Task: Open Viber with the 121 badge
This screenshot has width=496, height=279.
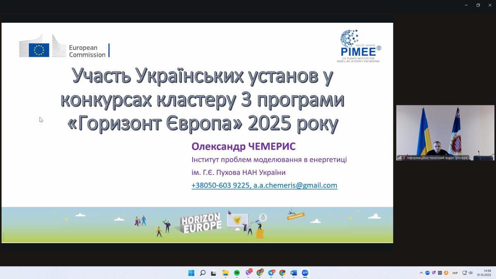Action: (248, 273)
